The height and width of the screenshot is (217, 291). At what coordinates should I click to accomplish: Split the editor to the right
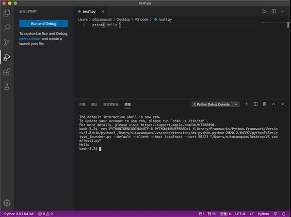274,11
